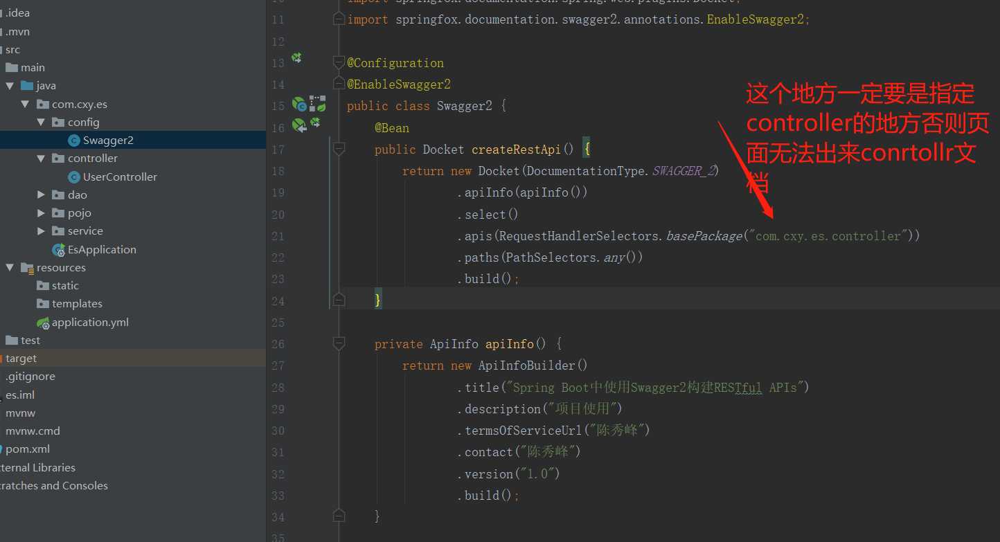
Task: Collapse the resources folder arrow
Action: [10, 267]
